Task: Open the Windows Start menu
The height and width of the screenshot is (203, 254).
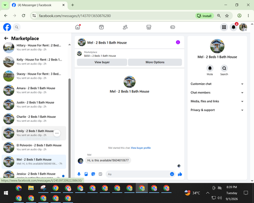Action: 6,193
